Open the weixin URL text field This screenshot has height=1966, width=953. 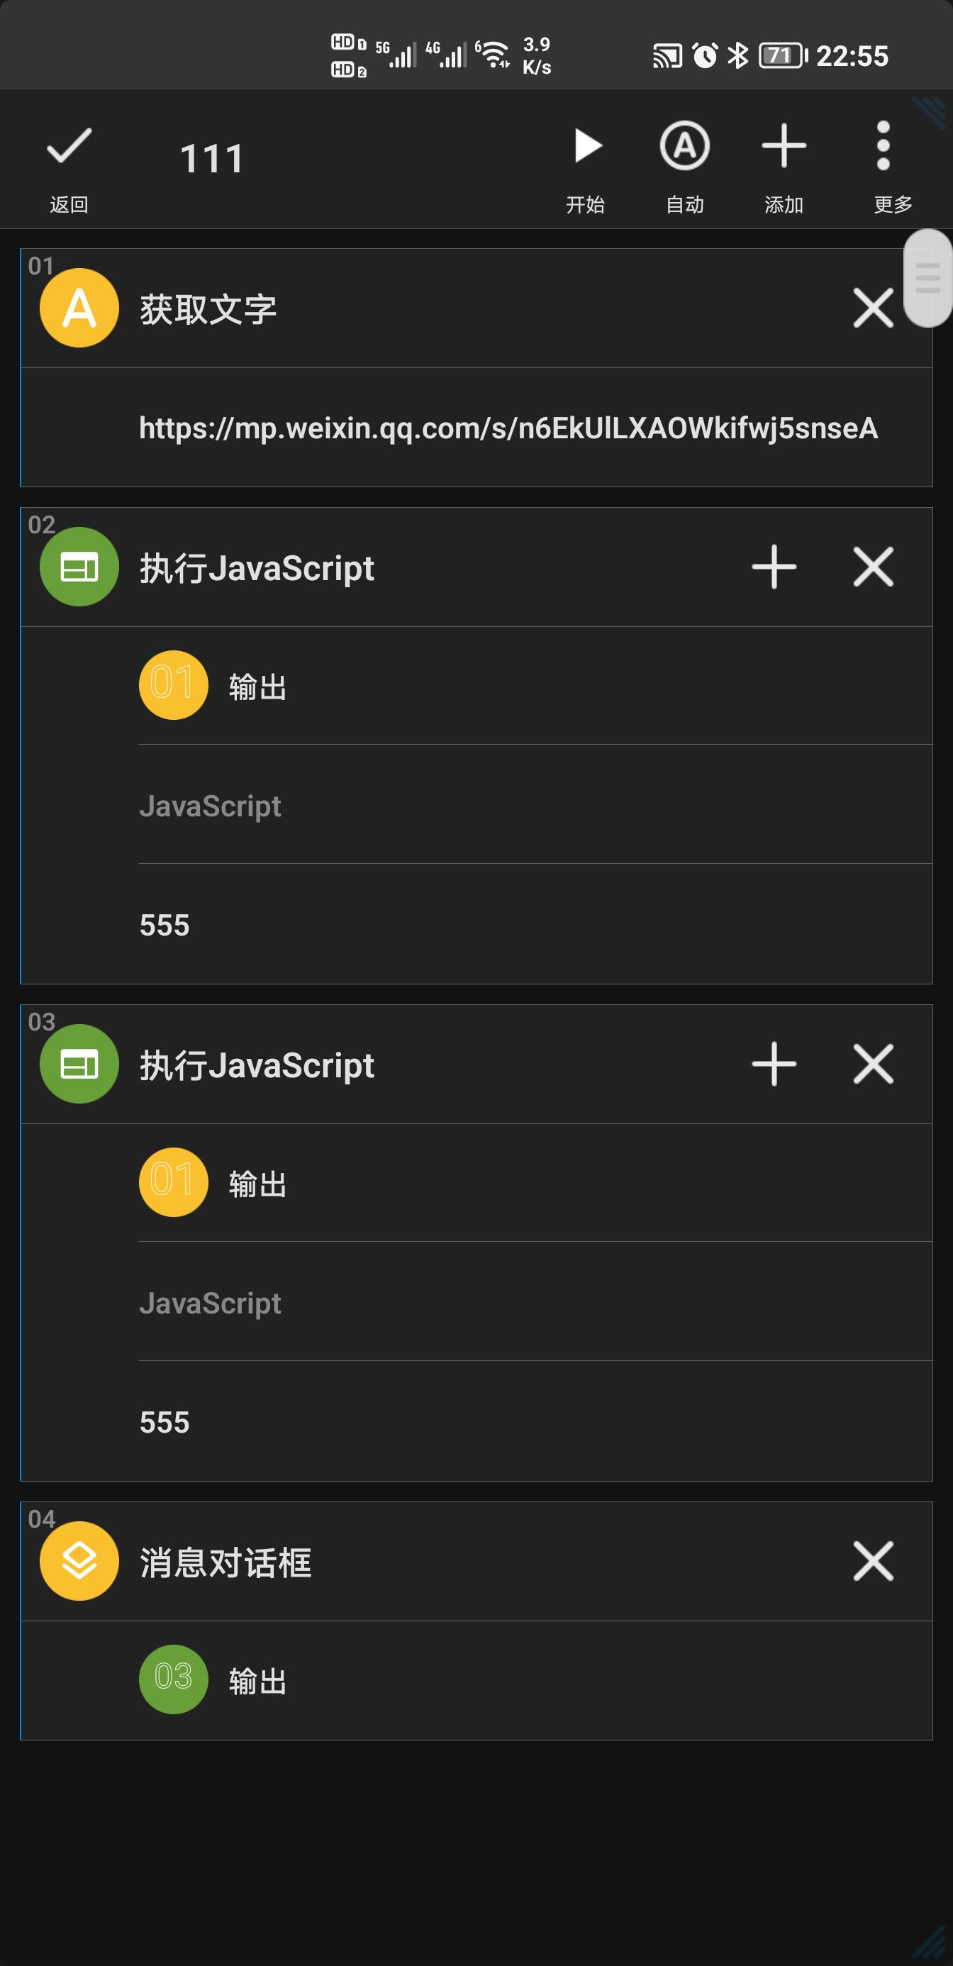pyautogui.click(x=508, y=428)
